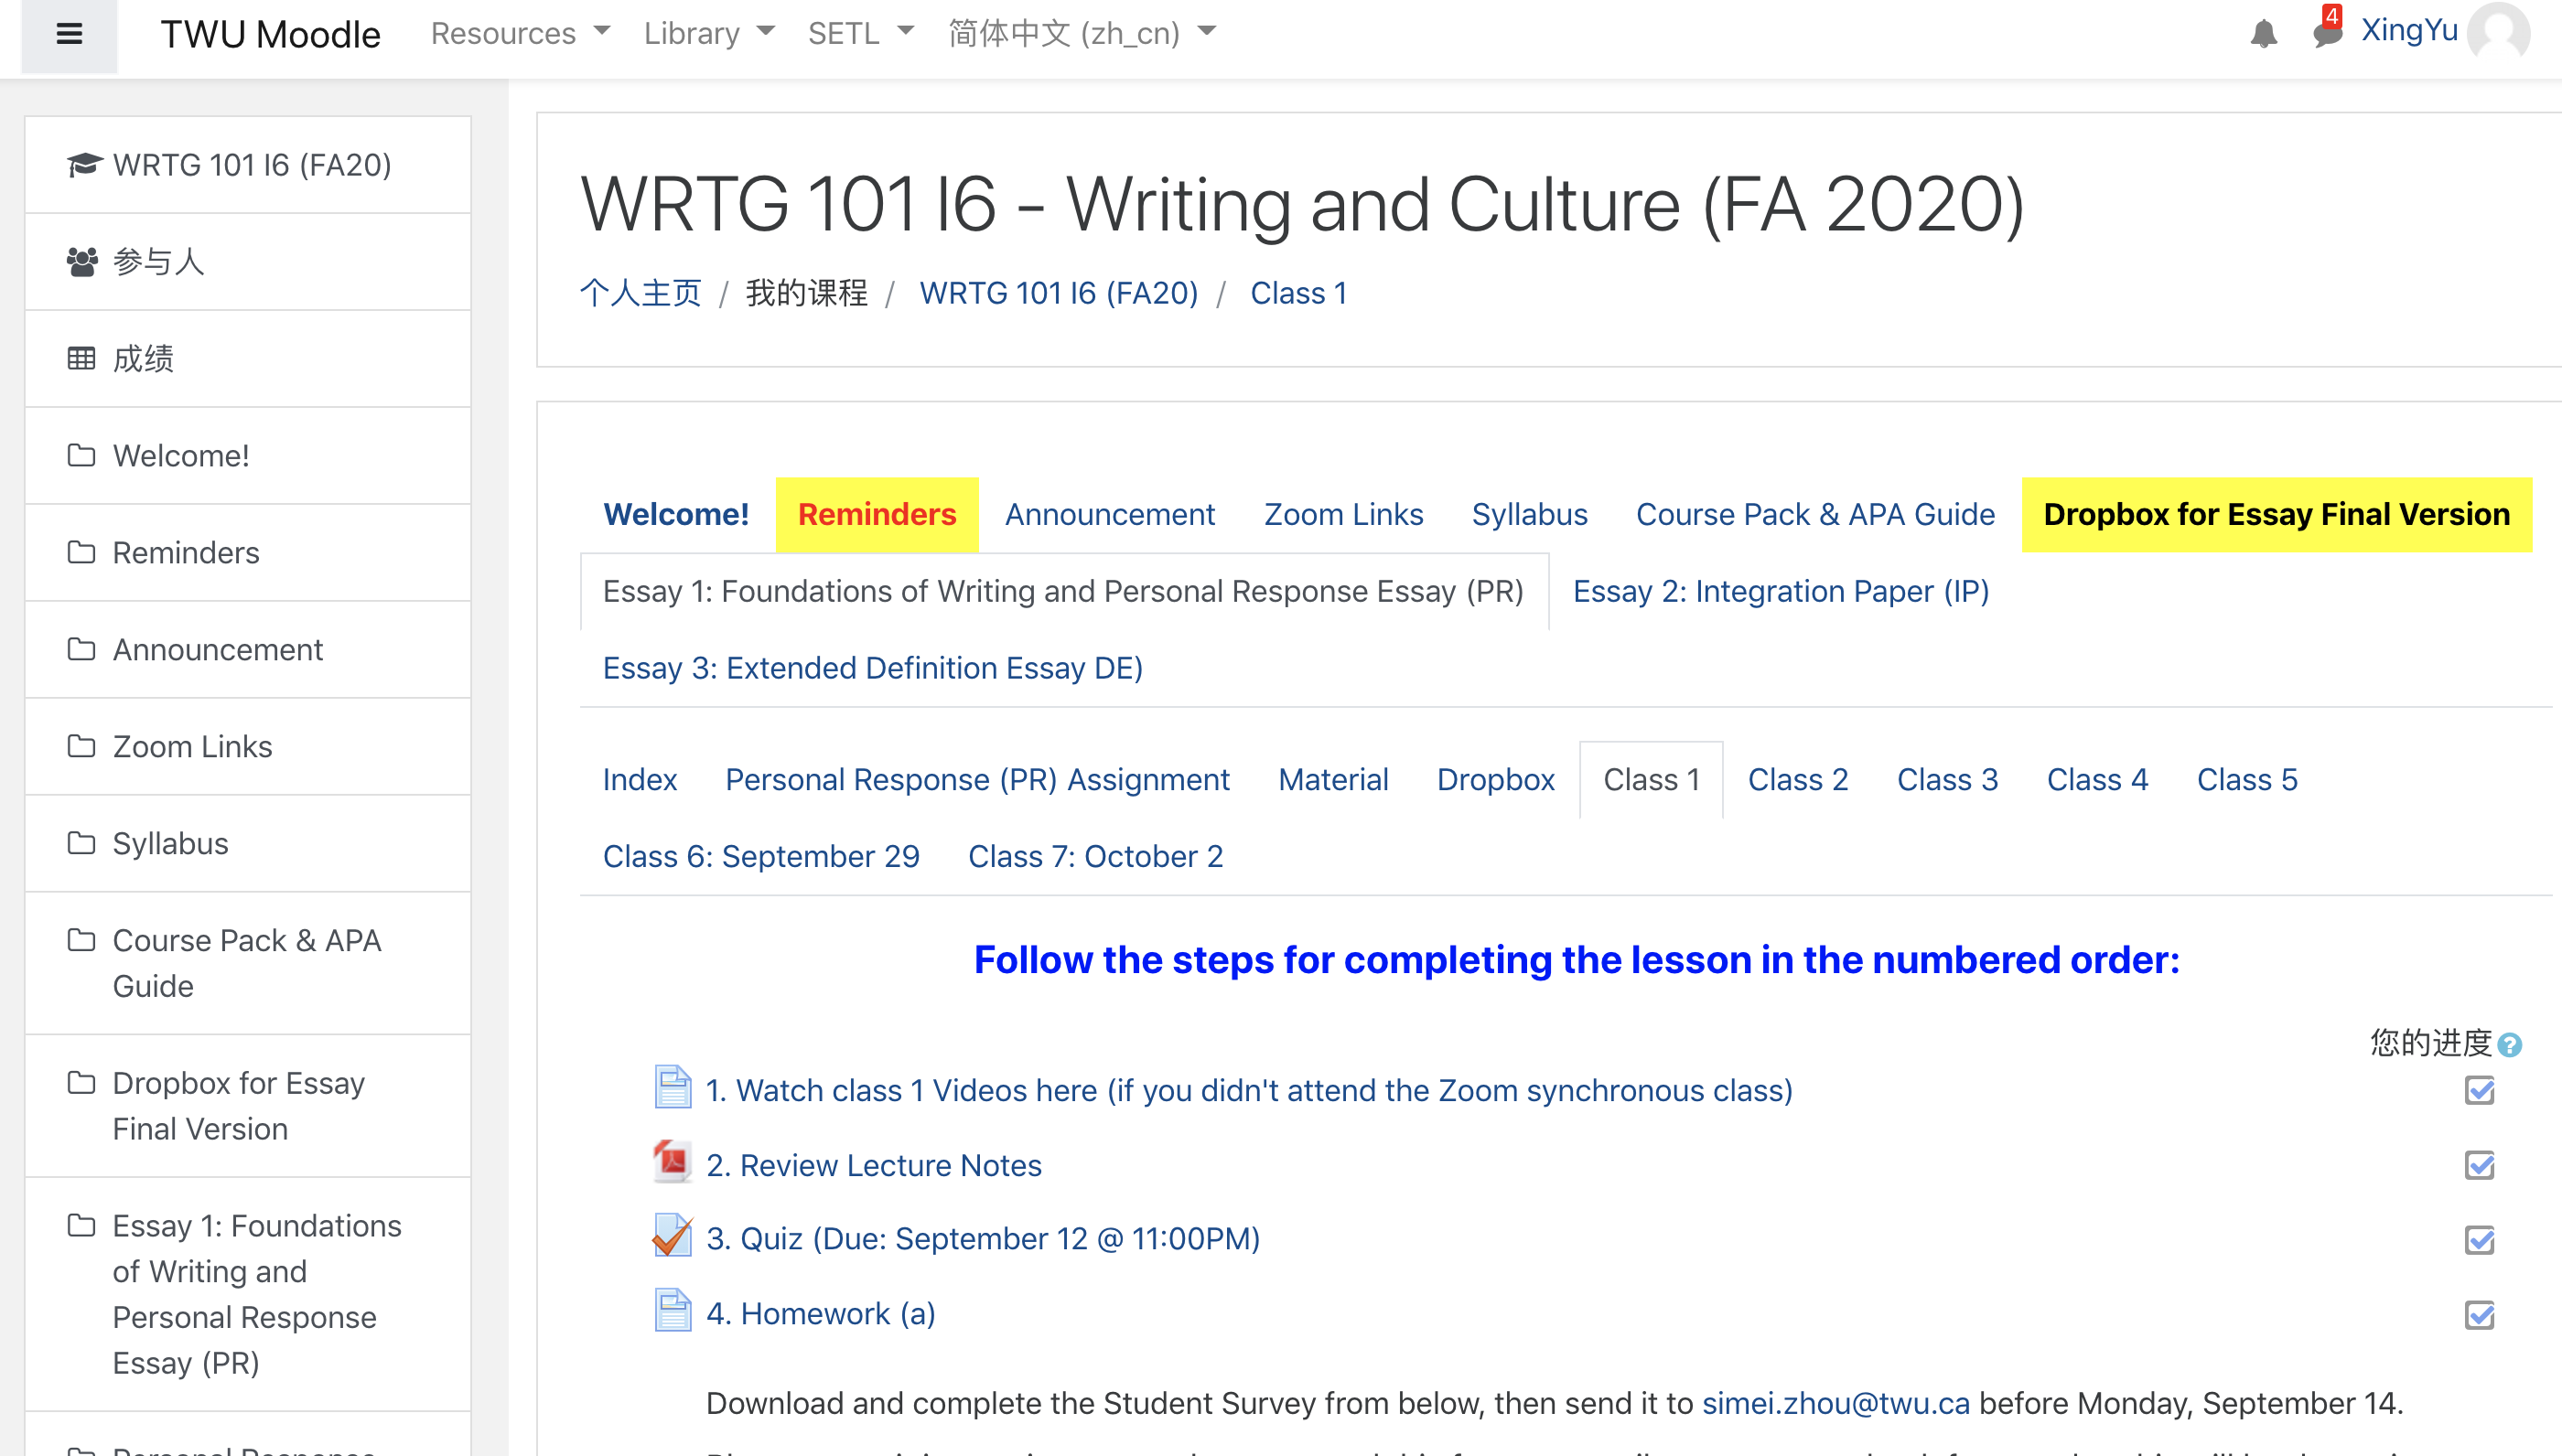The height and width of the screenshot is (1456, 2562).
Task: Click the folder icon beside Zoom Links in sidebar
Action: pyautogui.click(x=81, y=746)
